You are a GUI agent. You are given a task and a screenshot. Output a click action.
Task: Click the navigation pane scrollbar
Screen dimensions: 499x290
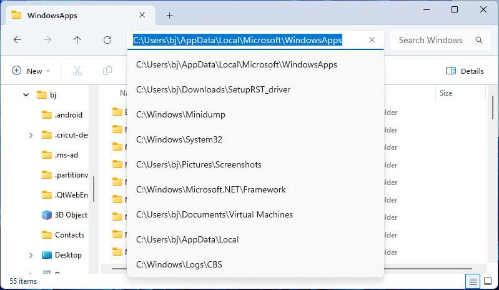pos(94,189)
